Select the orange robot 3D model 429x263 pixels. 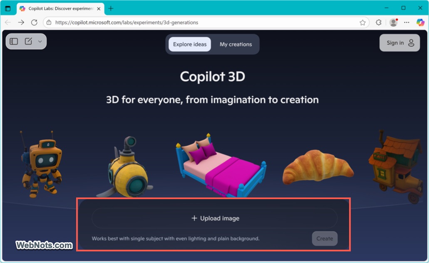(41, 165)
